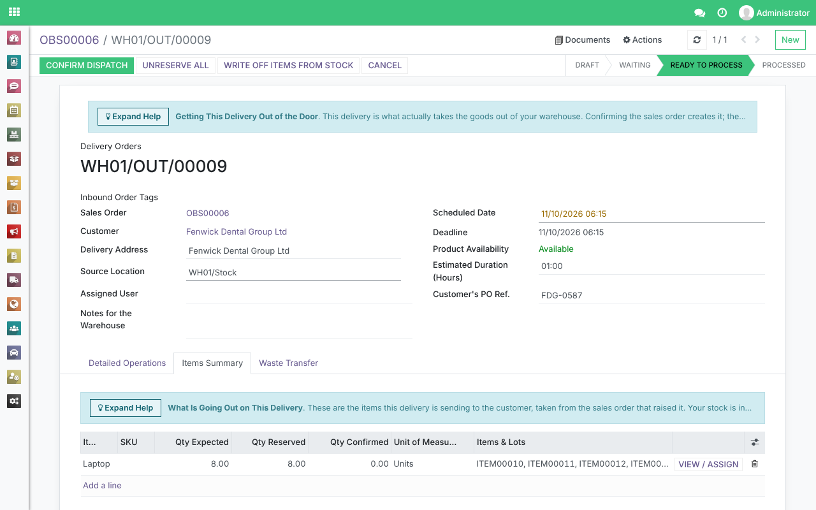Open the user settings app icon with gear

[14, 377]
